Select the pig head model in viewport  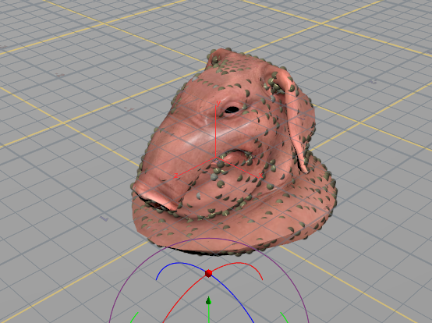233,151
